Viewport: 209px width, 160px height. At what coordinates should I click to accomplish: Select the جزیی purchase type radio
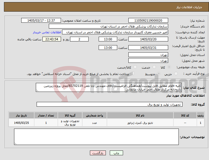[x=176, y=73]
